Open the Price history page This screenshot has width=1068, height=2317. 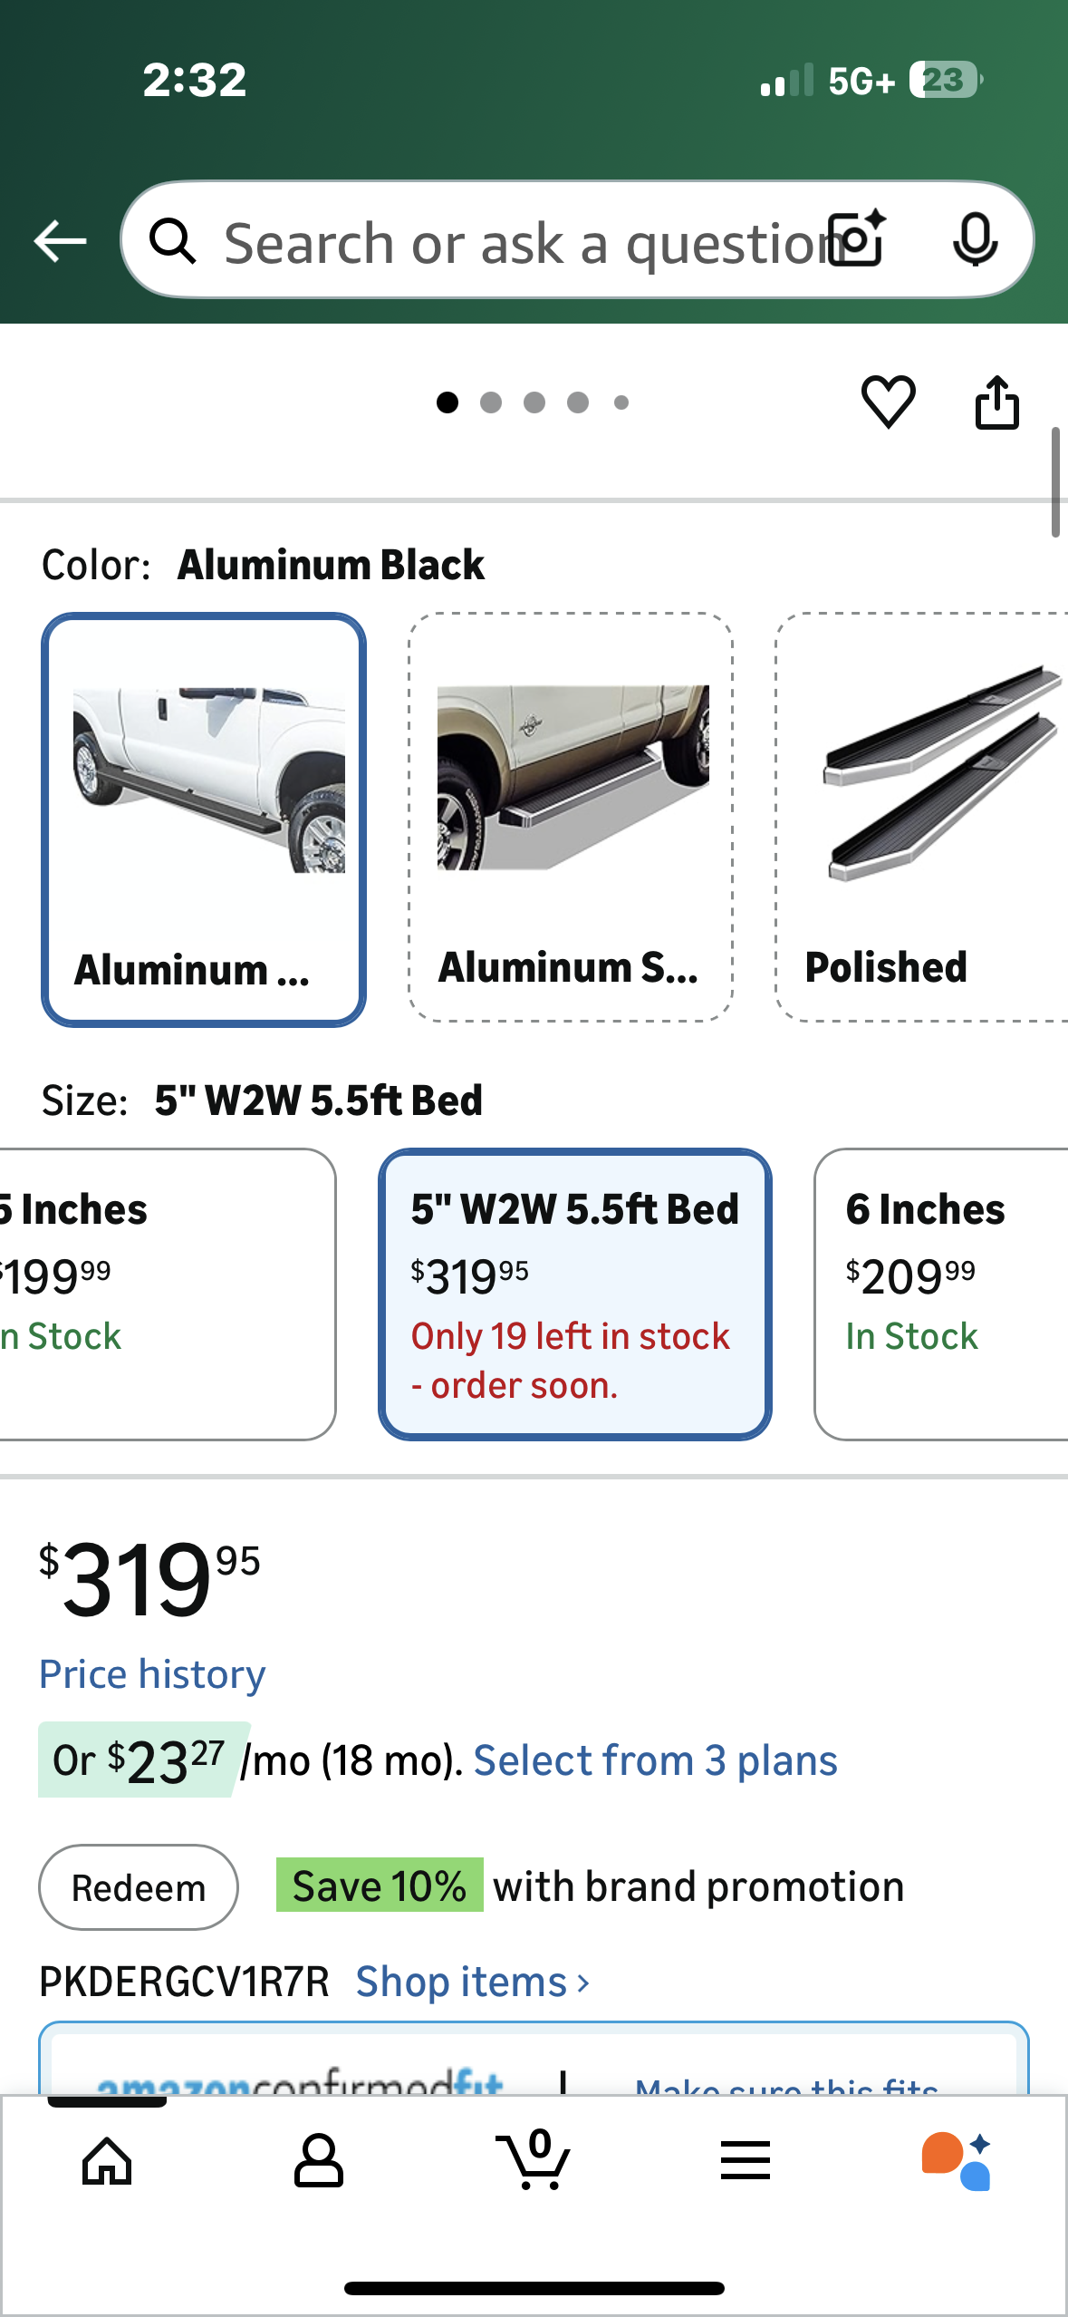(152, 1674)
